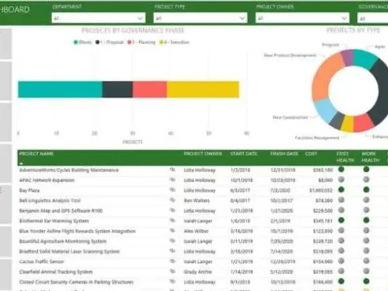This screenshot has width=388, height=291.
Task: Click the link icon for Biothermal Ear Warming System
Action: [x=173, y=221]
